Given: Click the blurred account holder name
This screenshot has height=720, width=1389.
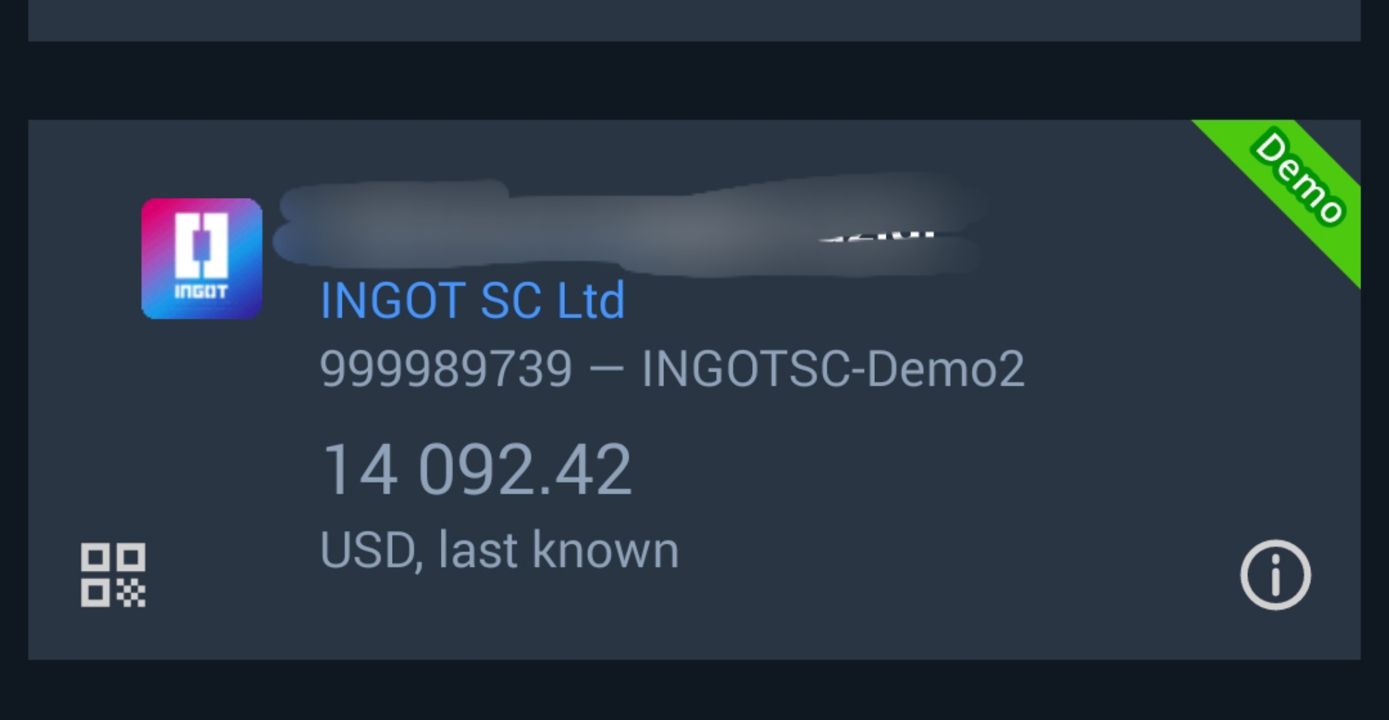Looking at the screenshot, I should [631, 227].
